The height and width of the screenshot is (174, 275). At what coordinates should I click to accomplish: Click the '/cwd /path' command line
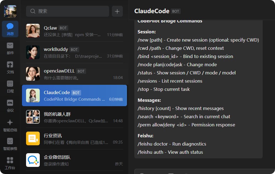tap(181, 48)
